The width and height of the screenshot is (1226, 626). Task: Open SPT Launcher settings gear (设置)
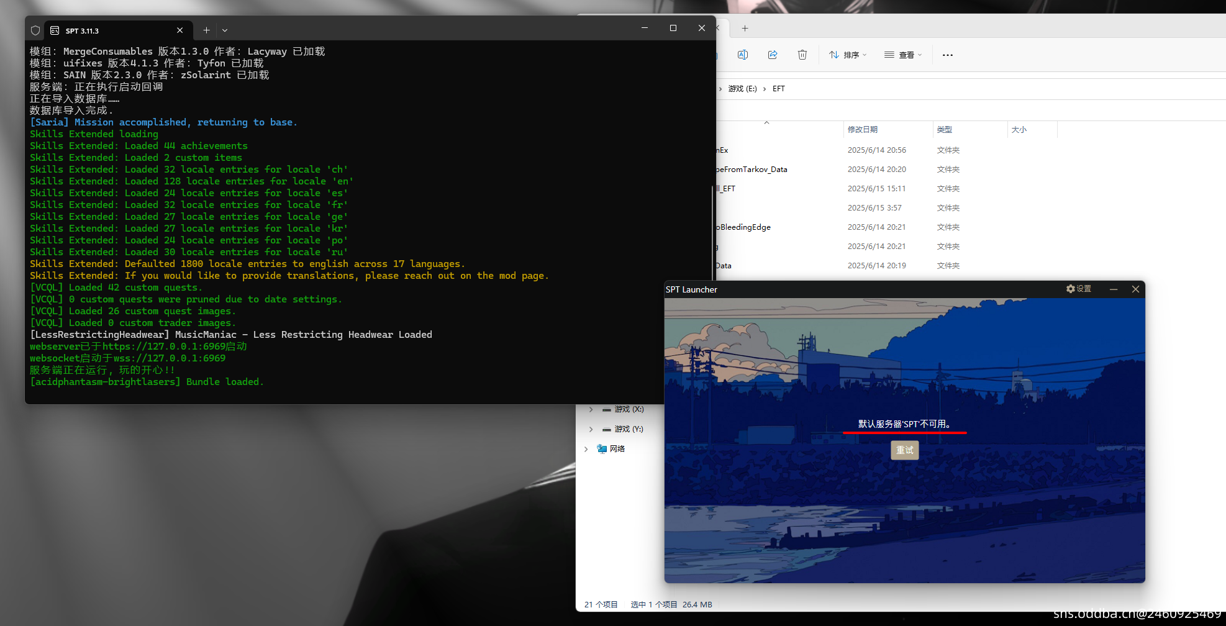pos(1079,289)
